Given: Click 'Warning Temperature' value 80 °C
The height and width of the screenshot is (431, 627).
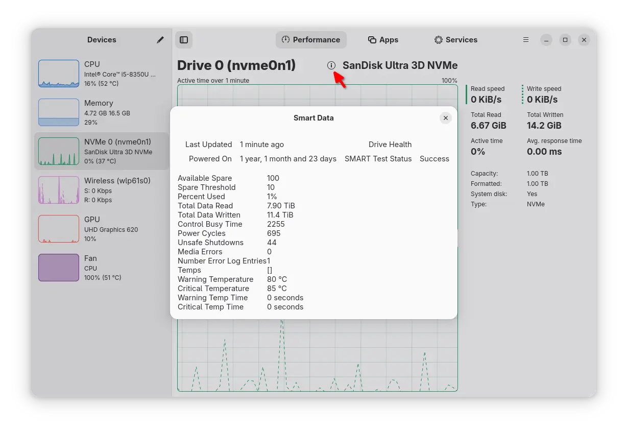Looking at the screenshot, I should 277,279.
